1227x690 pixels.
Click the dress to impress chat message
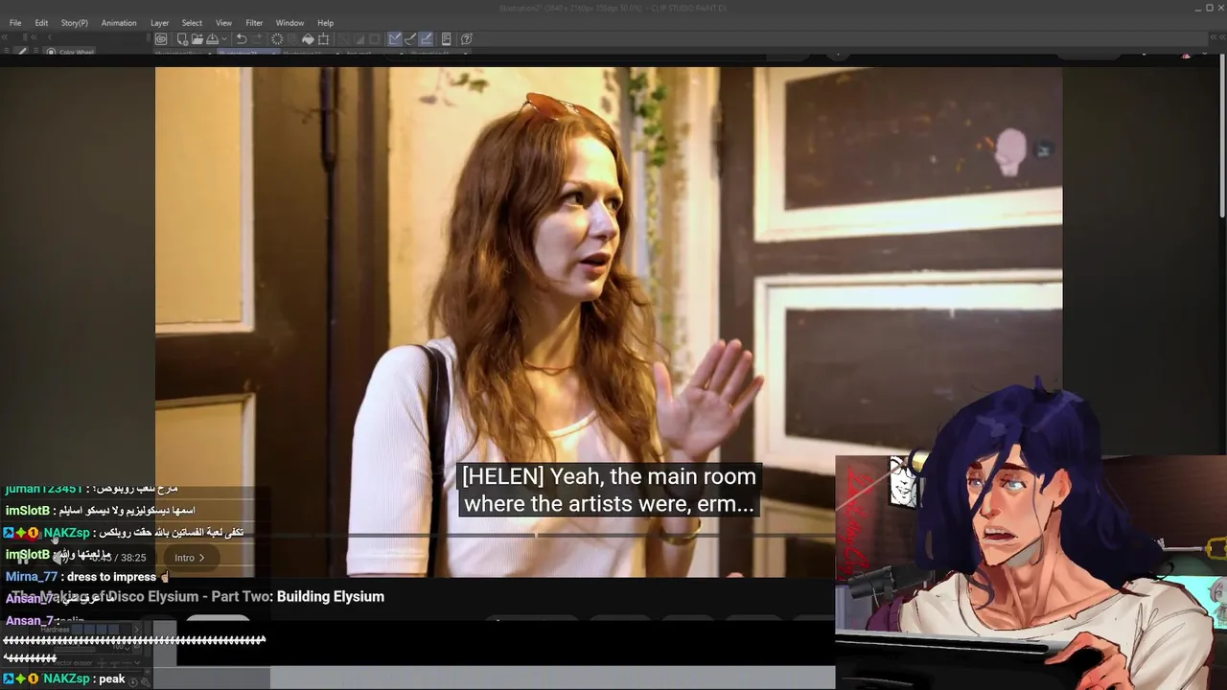coord(111,577)
